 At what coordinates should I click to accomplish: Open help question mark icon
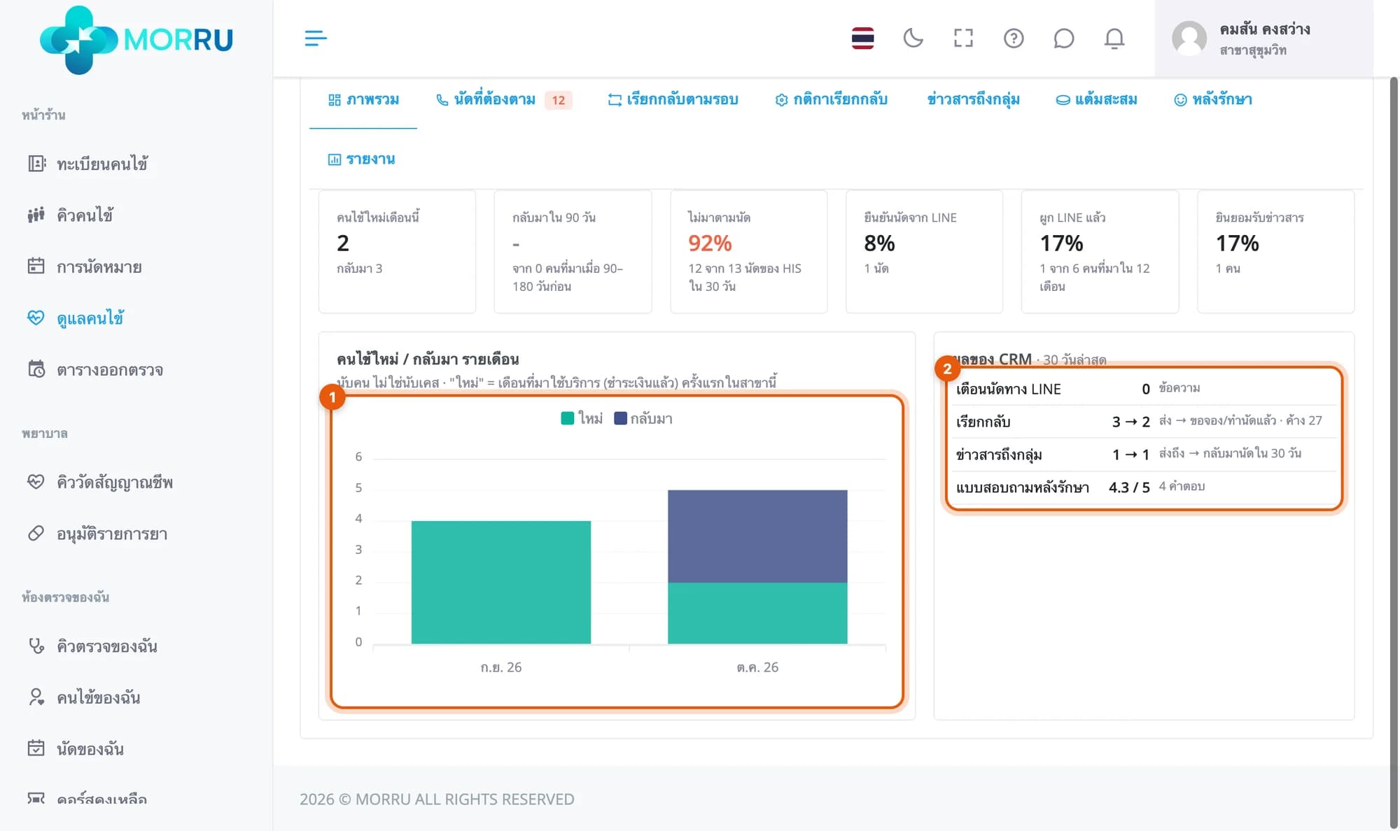tap(1014, 38)
